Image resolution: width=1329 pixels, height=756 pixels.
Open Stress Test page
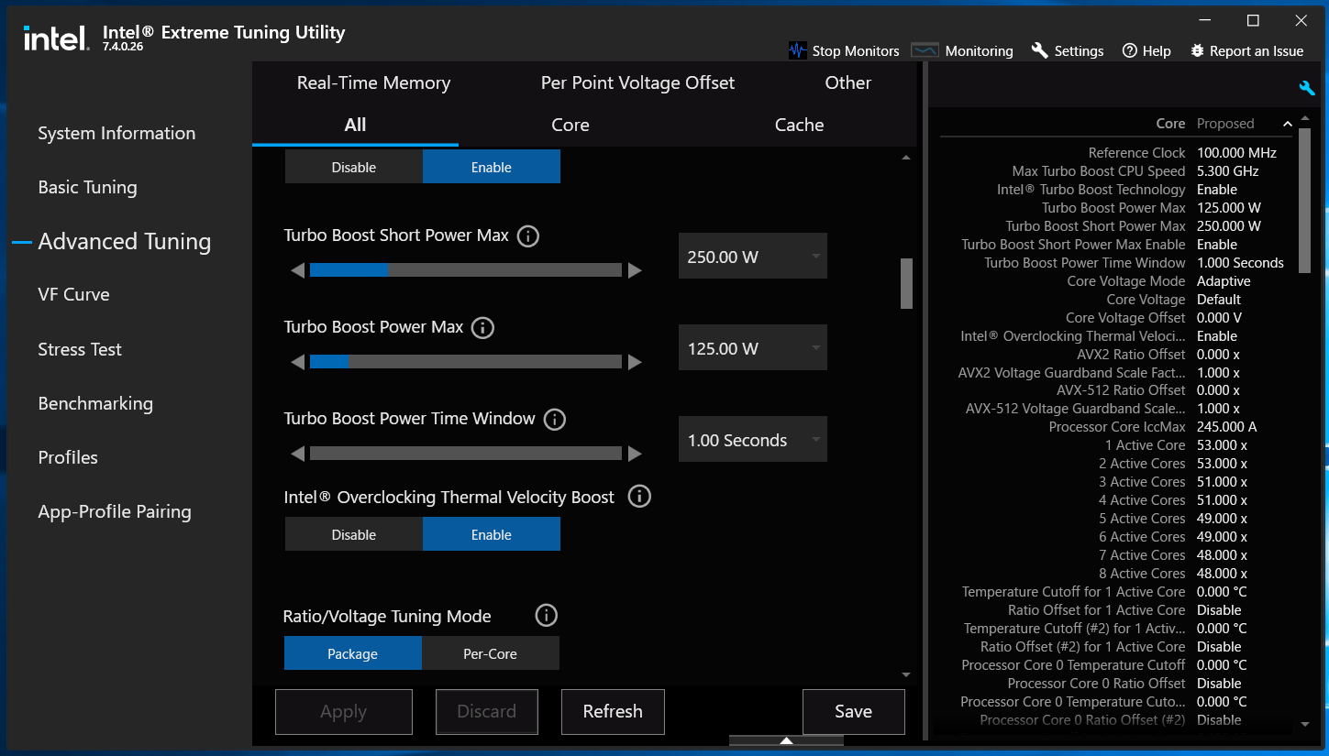(x=80, y=350)
